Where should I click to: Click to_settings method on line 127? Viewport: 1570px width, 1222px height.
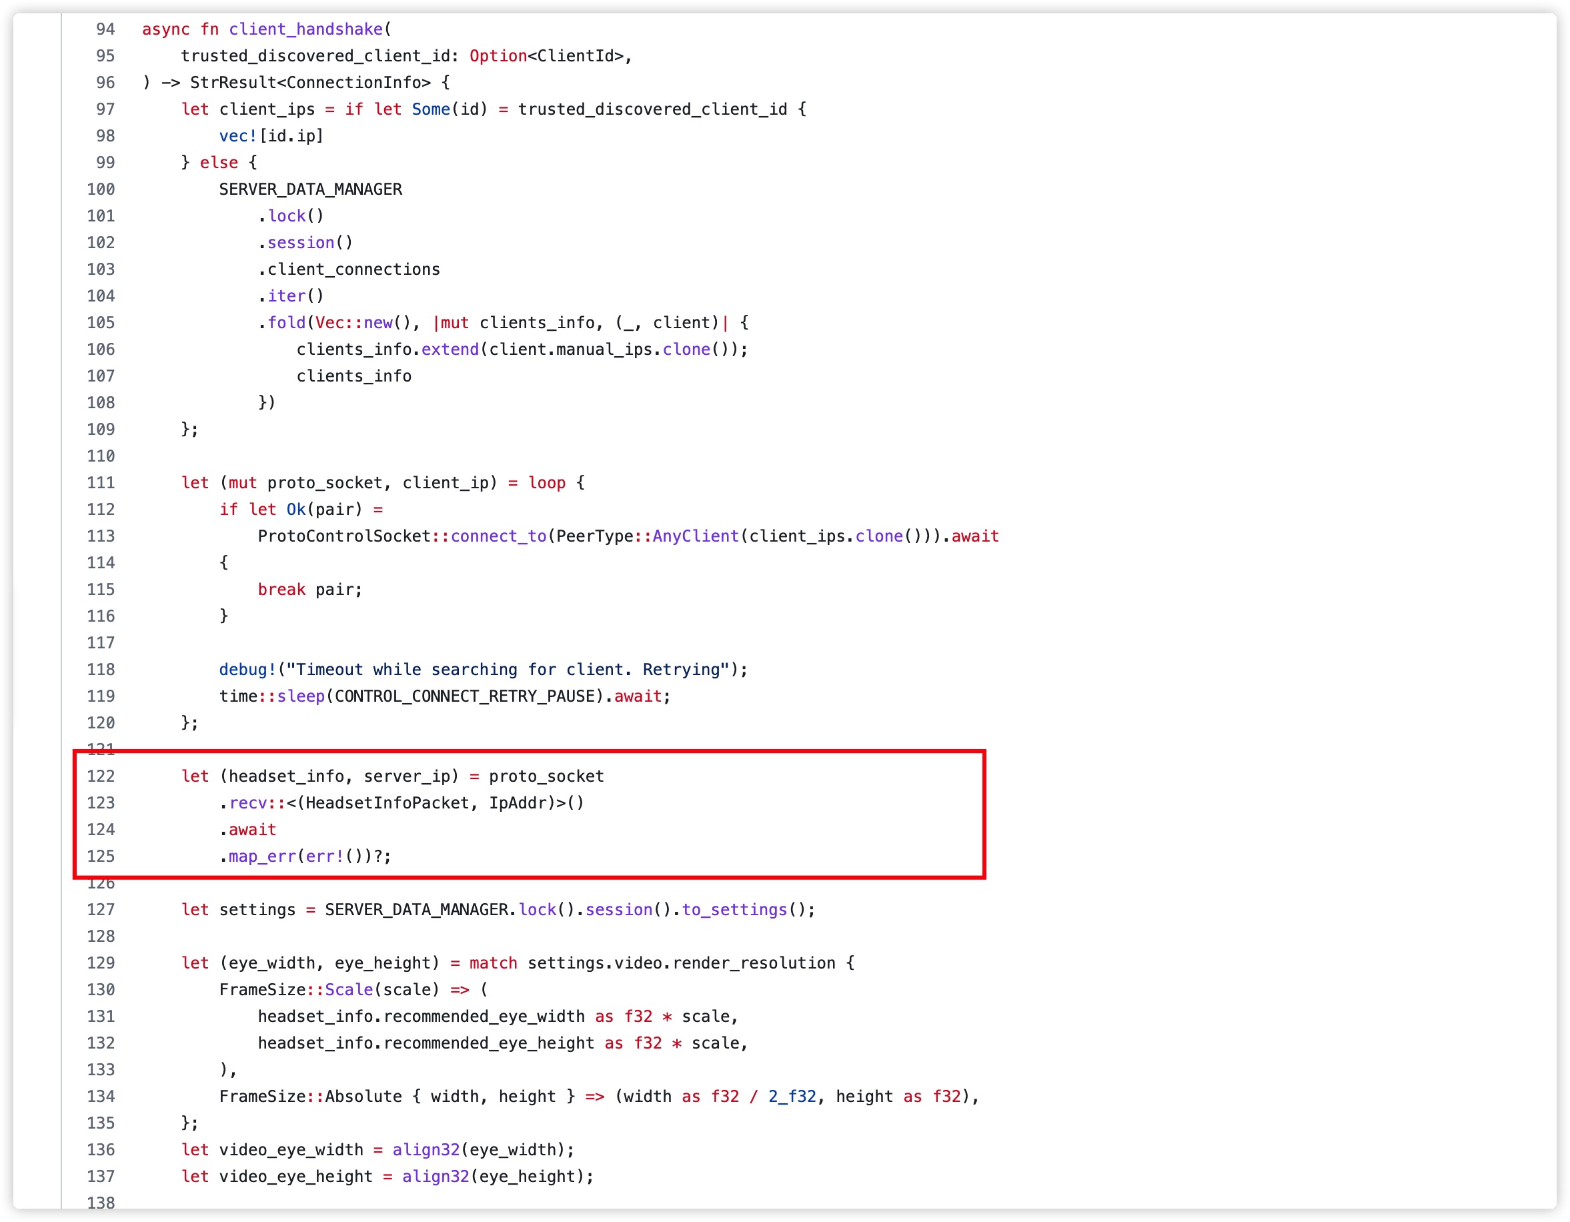point(734,909)
